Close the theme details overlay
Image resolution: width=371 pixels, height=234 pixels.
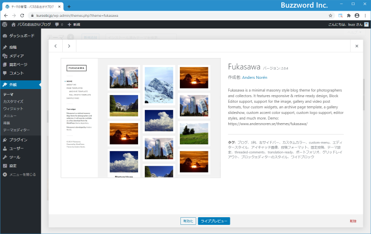point(357,46)
